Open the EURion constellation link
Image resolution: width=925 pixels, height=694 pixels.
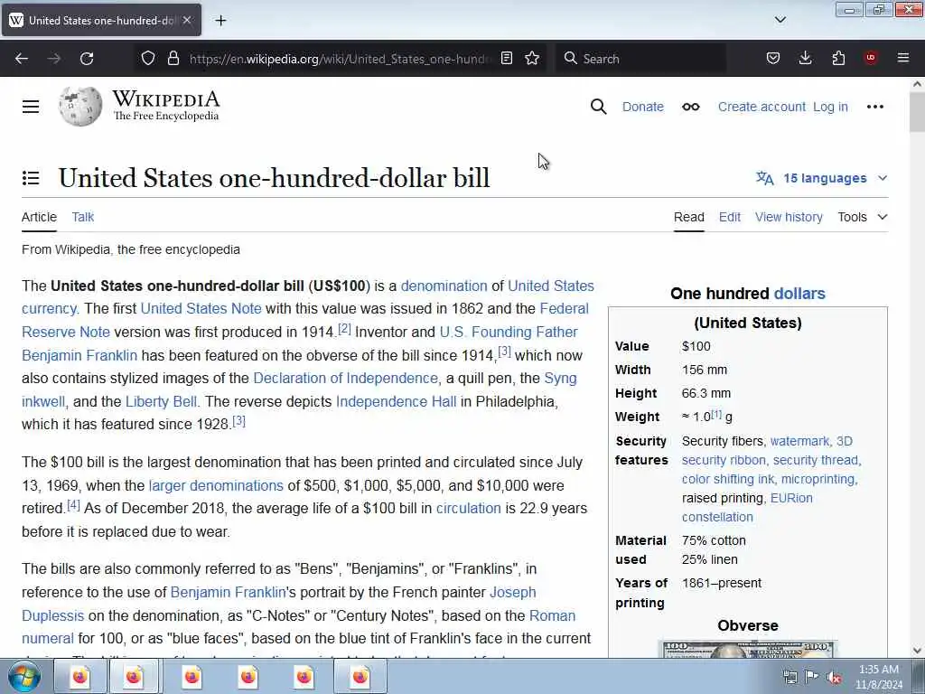tap(791, 498)
